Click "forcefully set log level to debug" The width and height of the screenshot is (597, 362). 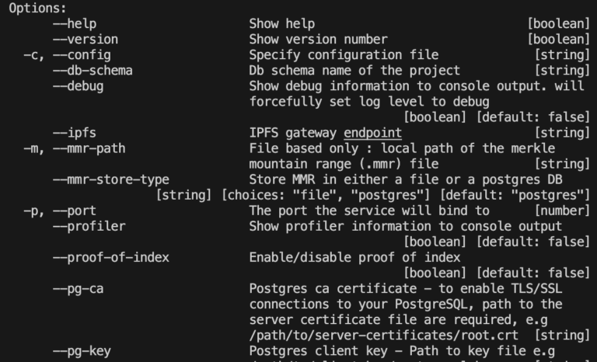click(x=369, y=102)
